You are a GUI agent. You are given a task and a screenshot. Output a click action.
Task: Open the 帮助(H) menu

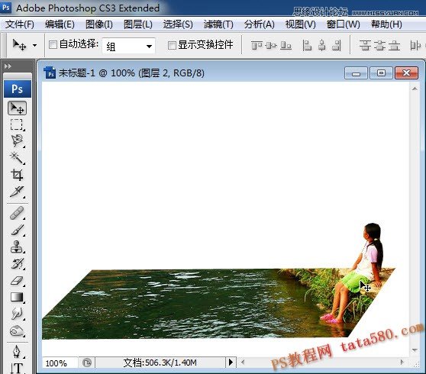[386, 24]
